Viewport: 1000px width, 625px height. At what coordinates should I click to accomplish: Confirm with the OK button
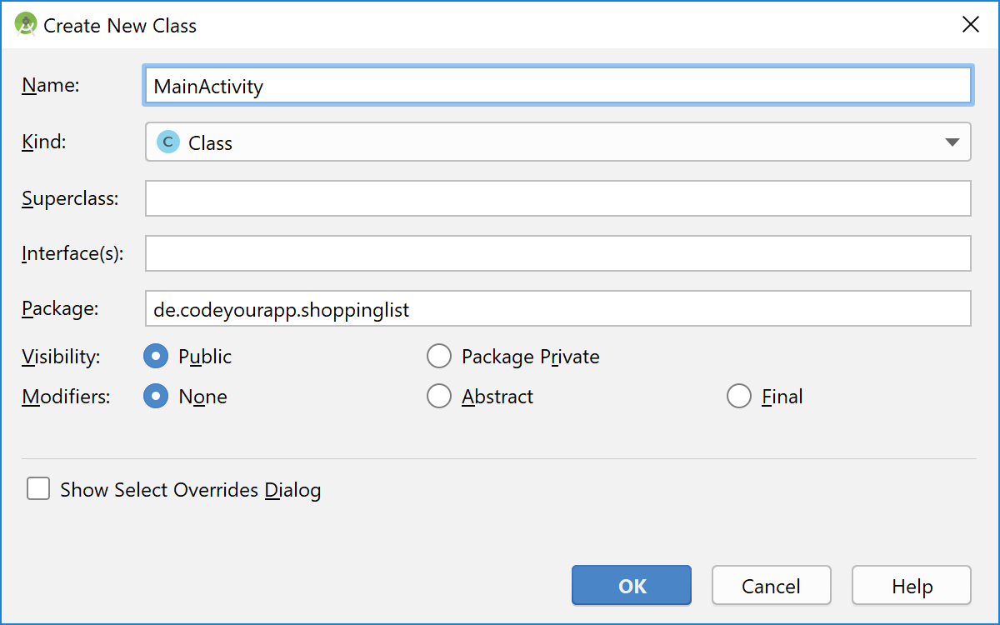point(632,585)
